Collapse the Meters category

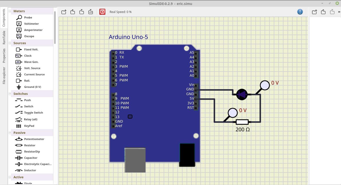pos(10,11)
